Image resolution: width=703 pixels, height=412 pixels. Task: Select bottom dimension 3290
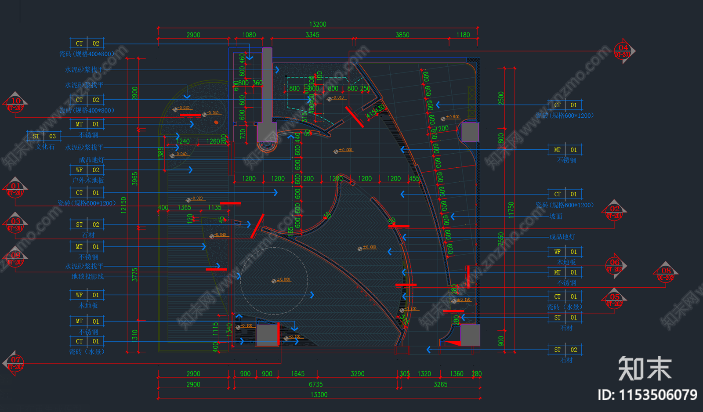[357, 374]
